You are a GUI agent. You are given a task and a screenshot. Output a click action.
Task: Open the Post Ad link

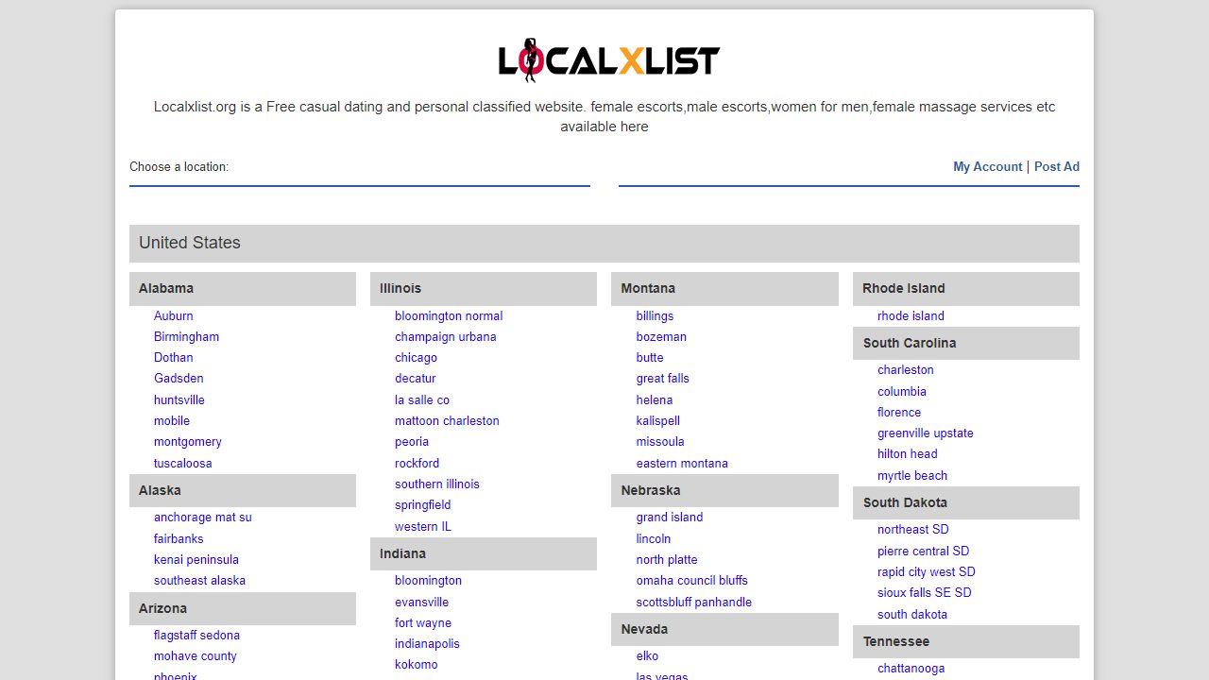click(x=1057, y=166)
